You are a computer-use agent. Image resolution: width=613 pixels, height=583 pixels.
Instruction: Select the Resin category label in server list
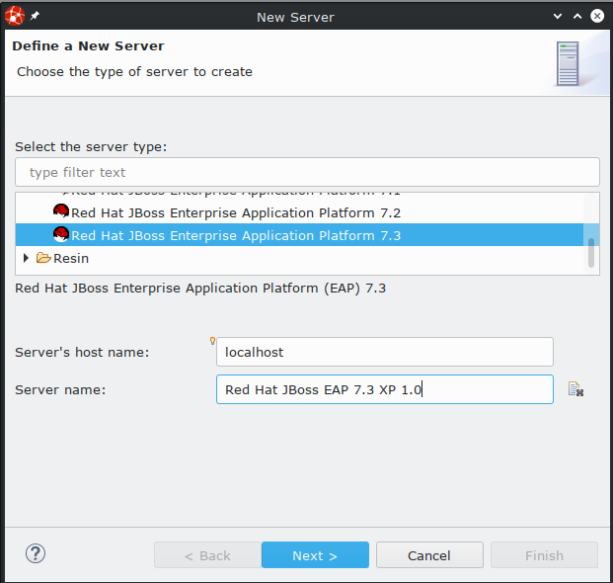pos(71,258)
